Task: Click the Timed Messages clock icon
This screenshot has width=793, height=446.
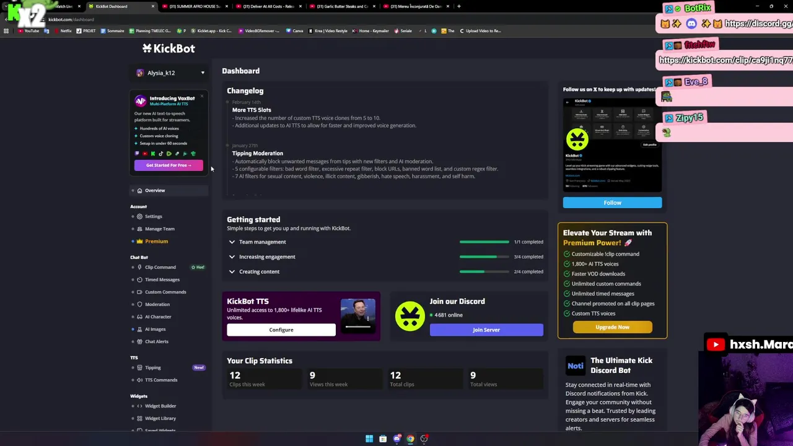Action: (139, 280)
